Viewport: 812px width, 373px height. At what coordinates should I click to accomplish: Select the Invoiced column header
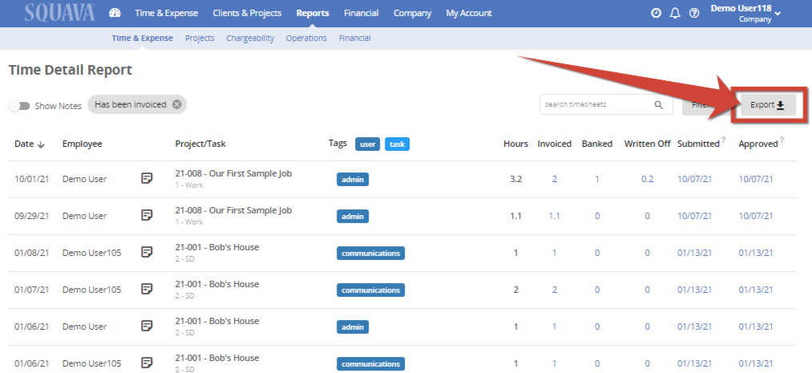pyautogui.click(x=555, y=144)
